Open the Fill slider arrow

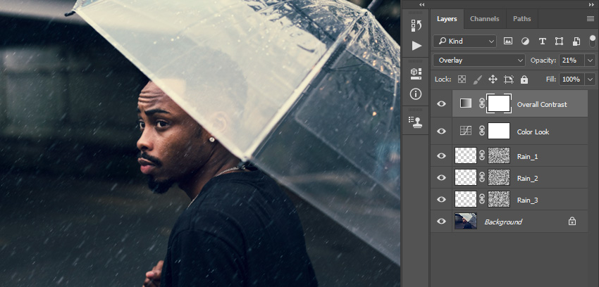coord(591,79)
